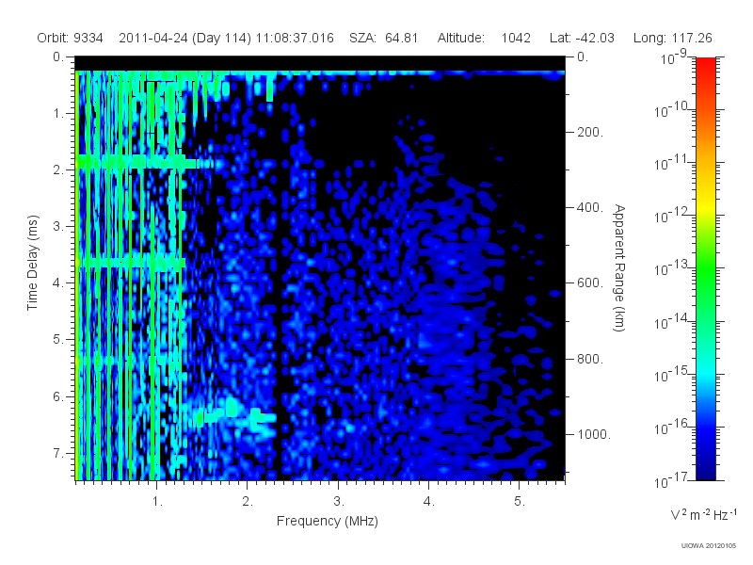The height and width of the screenshot is (565, 753).
Task: Click the UIOWA 20120105 credit text
Action: click(709, 546)
